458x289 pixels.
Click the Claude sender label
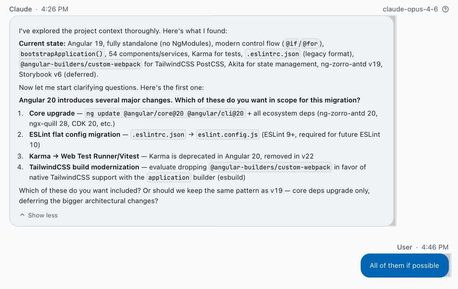(x=21, y=9)
